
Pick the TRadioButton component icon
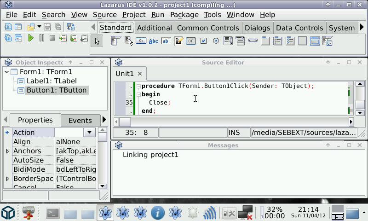216,41
